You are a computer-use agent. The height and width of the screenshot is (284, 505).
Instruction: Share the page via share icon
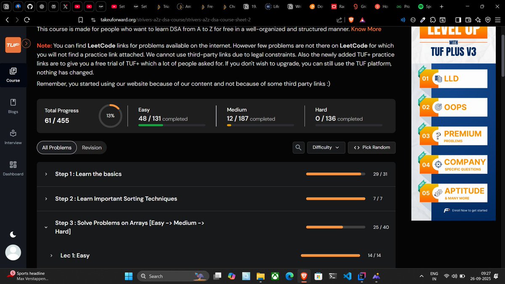tap(339, 20)
